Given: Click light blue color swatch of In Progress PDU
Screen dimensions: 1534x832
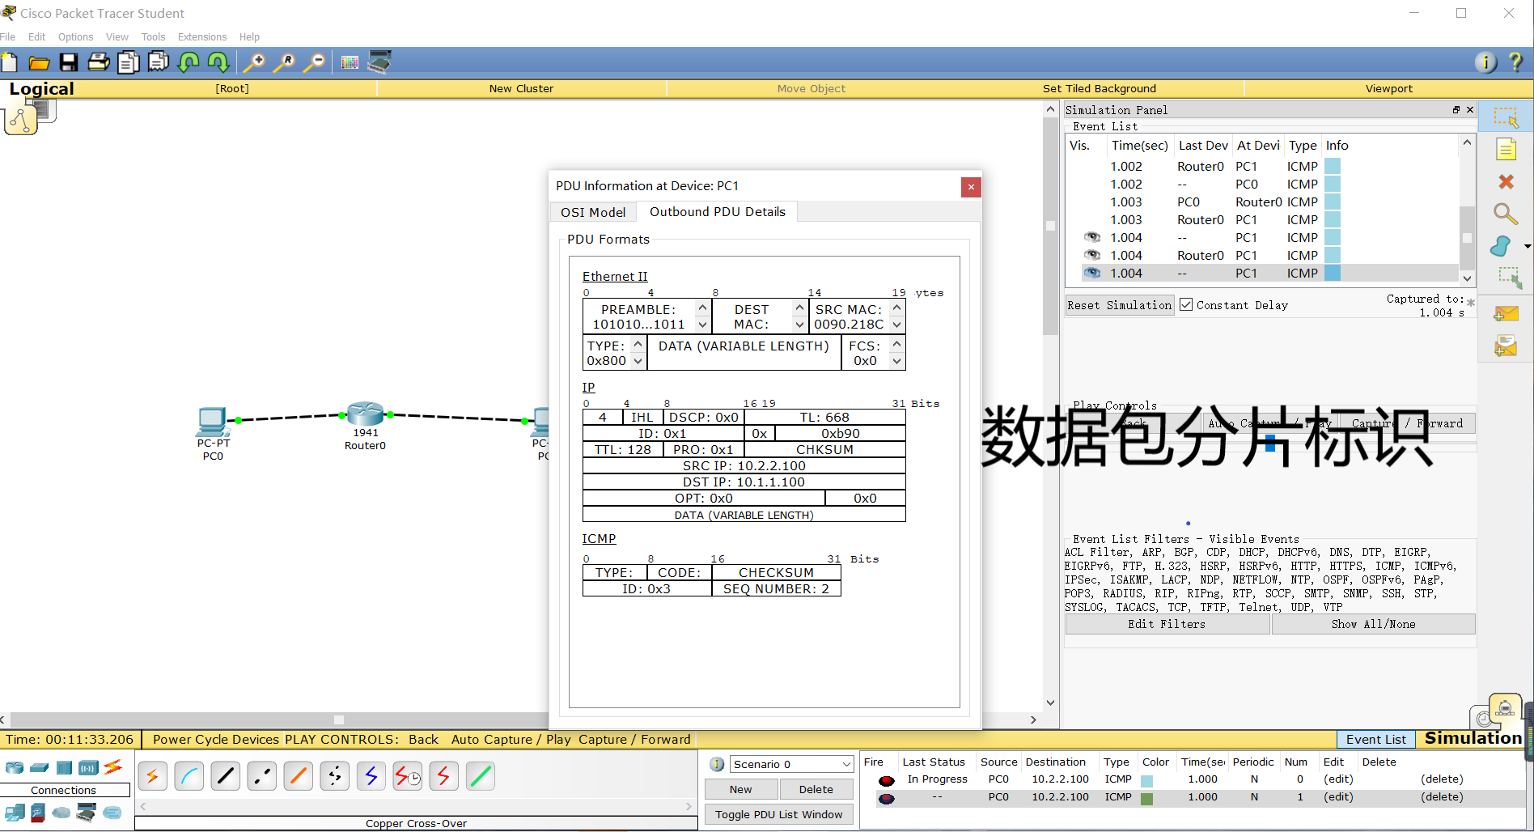Looking at the screenshot, I should [1146, 780].
